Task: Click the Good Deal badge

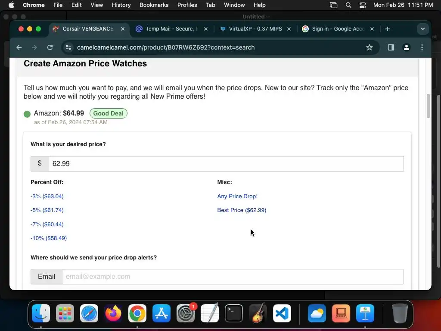Action: click(108, 113)
